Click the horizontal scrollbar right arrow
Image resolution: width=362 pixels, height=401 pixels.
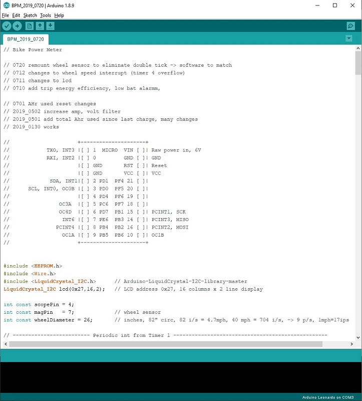click(352, 344)
